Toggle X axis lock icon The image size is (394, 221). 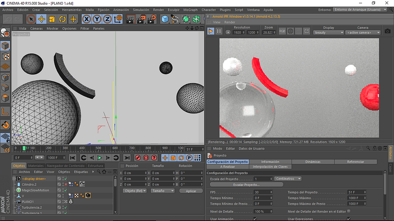[86, 19]
